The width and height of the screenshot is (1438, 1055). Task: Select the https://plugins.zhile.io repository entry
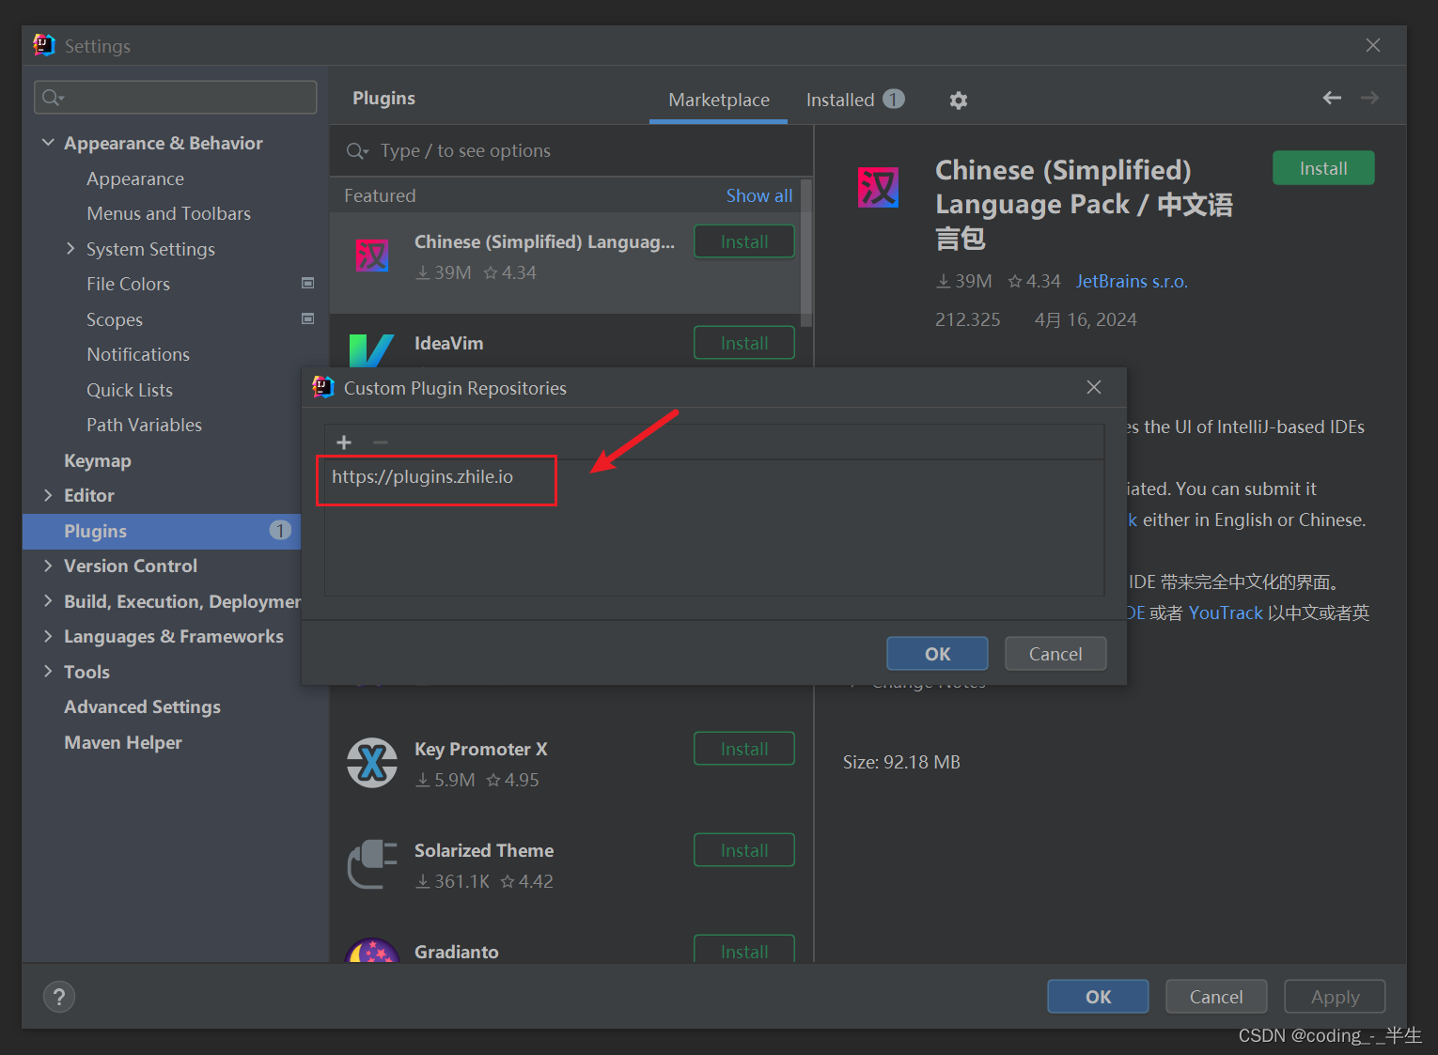[714, 476]
